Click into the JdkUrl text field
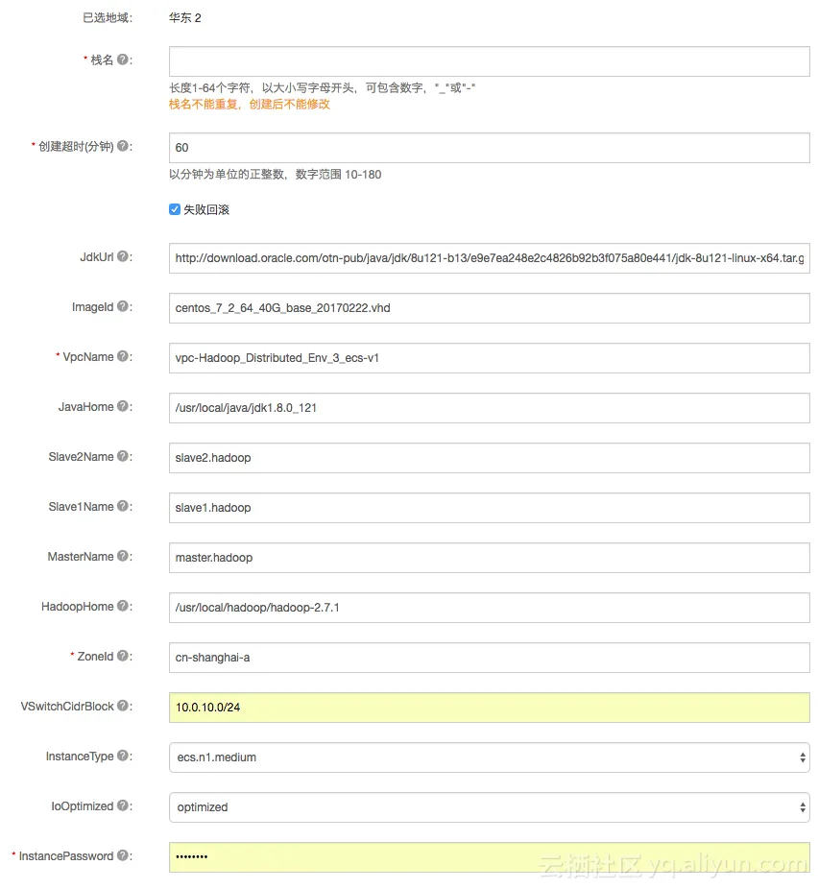The image size is (818, 889). point(490,258)
